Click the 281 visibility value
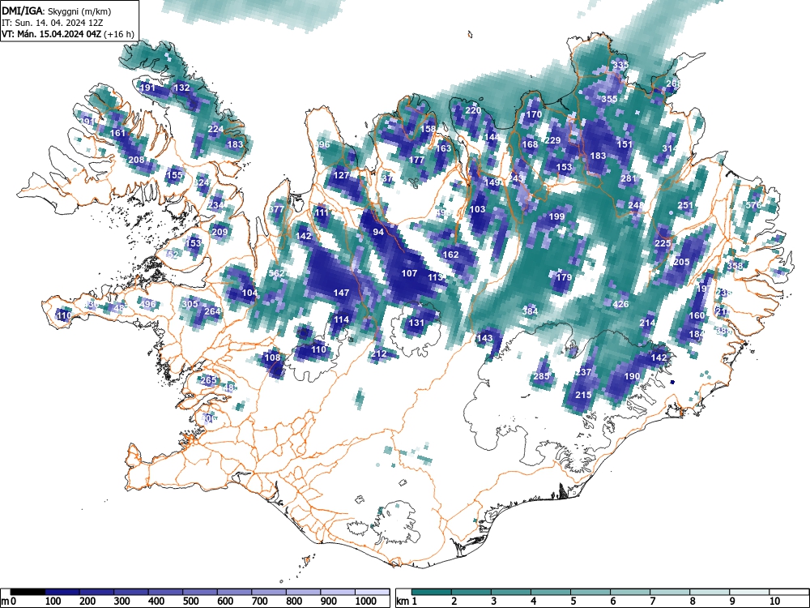Image resolution: width=810 pixels, height=608 pixels. click(629, 178)
